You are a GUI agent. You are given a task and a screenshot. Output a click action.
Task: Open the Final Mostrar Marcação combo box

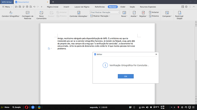pos(105,12)
